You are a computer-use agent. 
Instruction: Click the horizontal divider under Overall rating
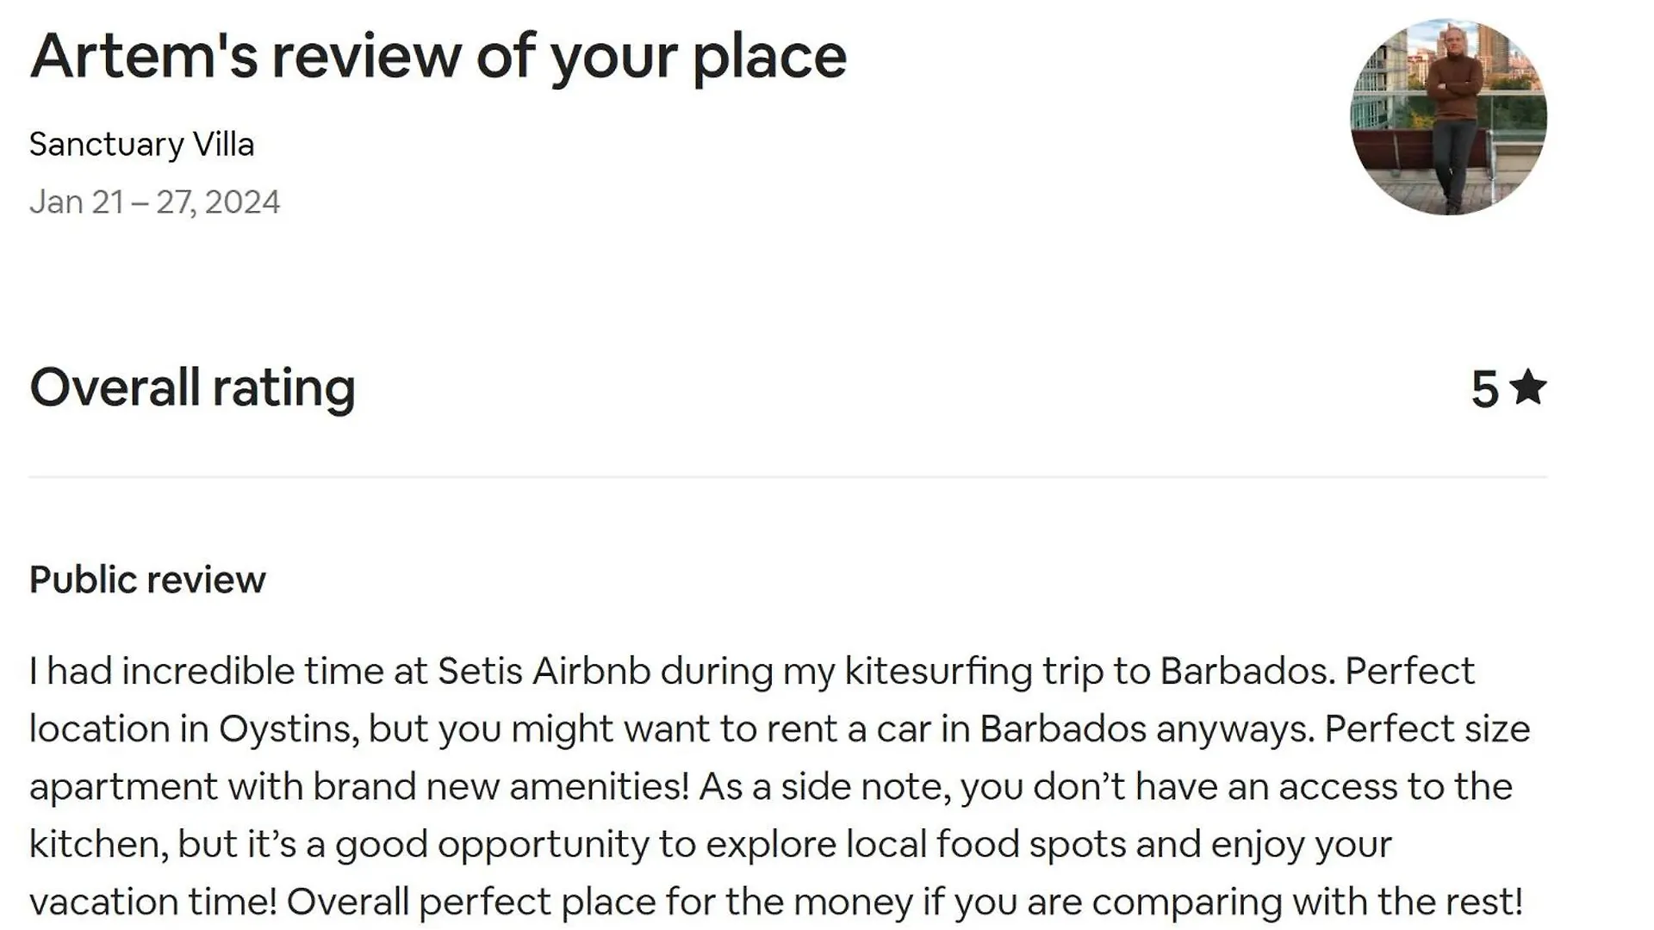click(788, 476)
